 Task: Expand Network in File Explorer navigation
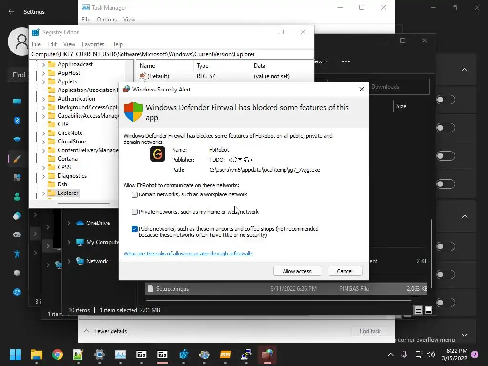click(69, 261)
